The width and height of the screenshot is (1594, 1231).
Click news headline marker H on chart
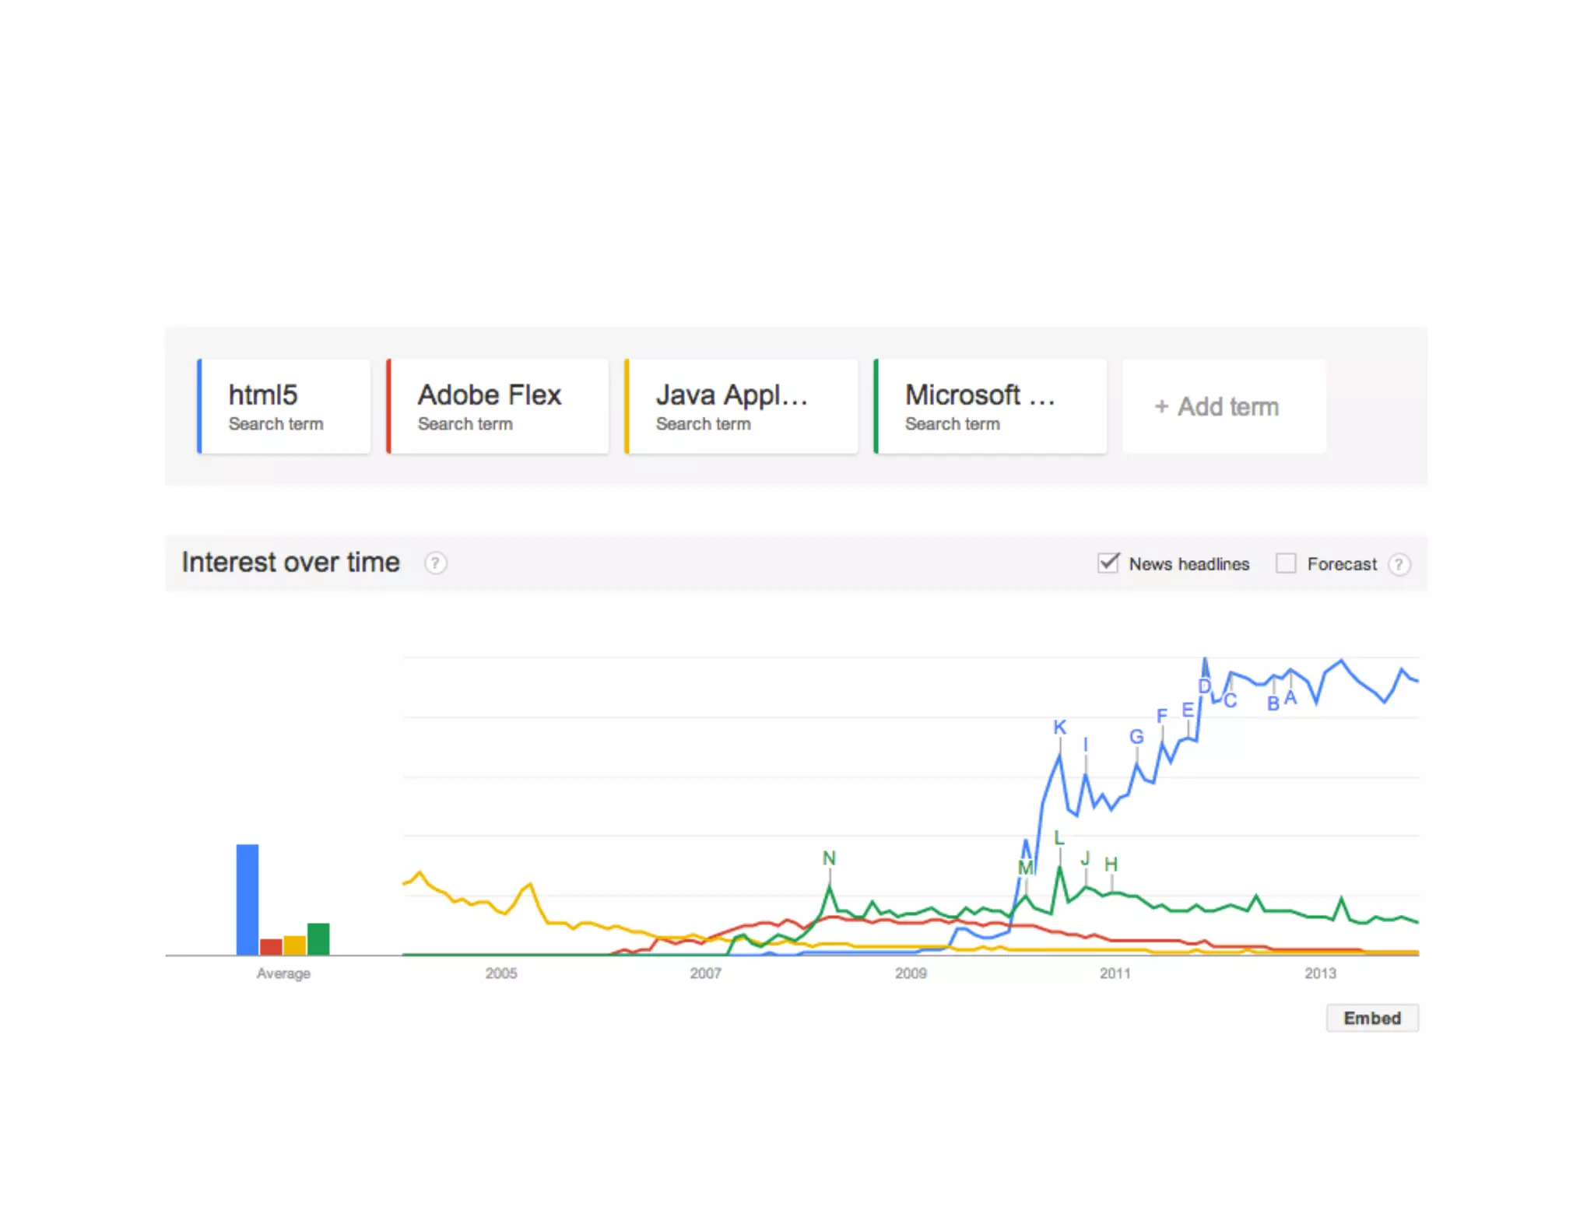(x=1111, y=865)
